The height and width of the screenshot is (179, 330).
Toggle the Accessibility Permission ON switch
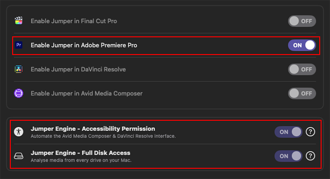[x=288, y=132]
